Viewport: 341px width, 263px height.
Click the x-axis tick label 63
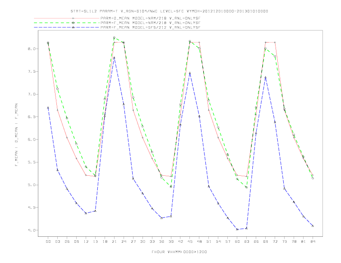click(247, 242)
